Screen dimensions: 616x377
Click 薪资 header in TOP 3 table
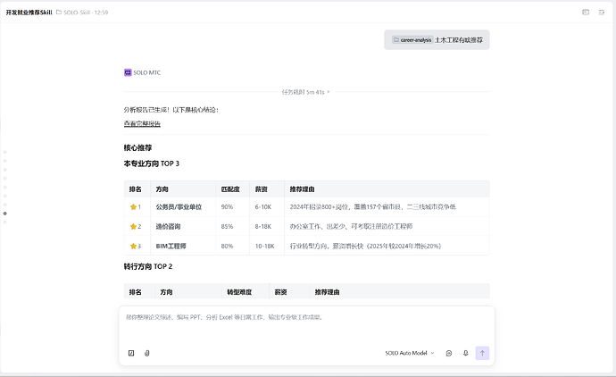262,189
